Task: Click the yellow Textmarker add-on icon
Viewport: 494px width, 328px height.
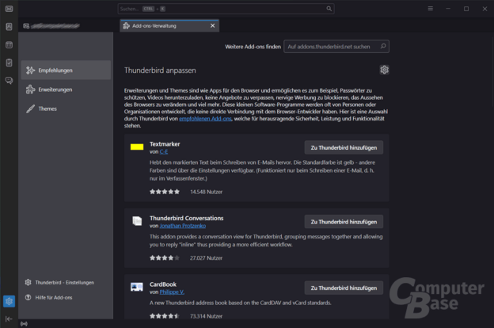Action: coord(137,147)
